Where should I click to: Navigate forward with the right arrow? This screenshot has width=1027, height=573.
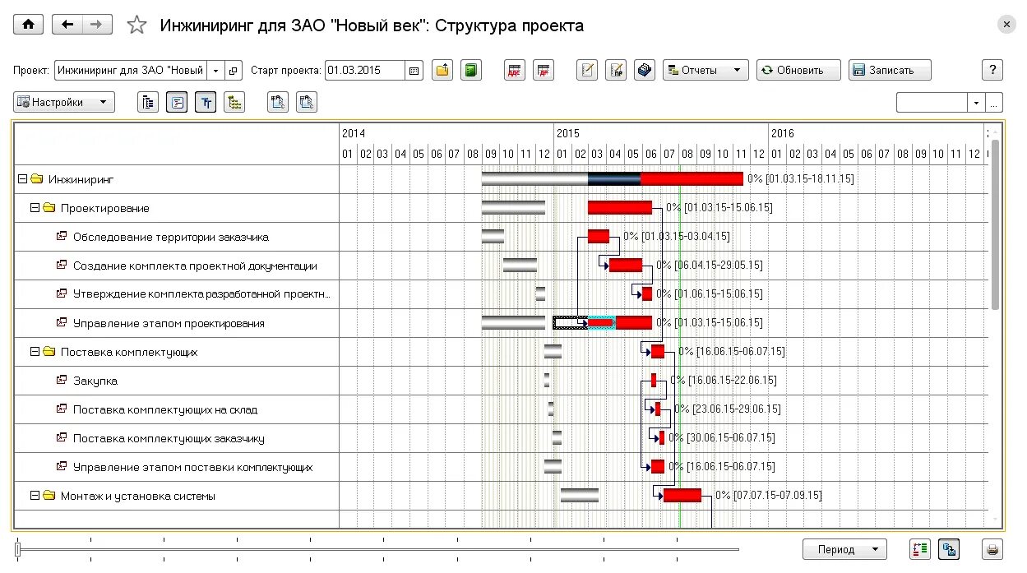tap(96, 25)
